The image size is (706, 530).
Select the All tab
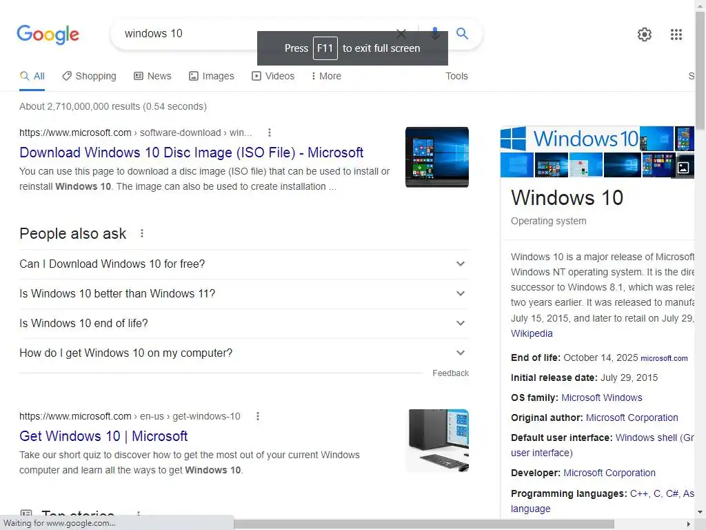coord(32,76)
